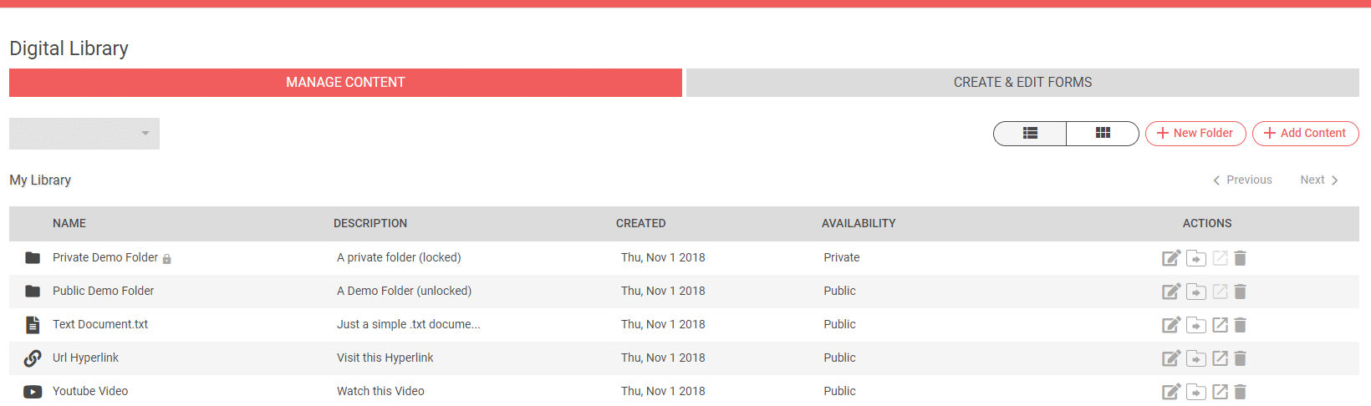Click the New Folder button
The width and height of the screenshot is (1371, 406).
(1195, 134)
